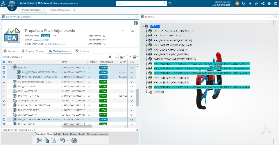The height and width of the screenshot is (145, 279).
Task: Click the binoculars find icon
Action: pos(110,57)
